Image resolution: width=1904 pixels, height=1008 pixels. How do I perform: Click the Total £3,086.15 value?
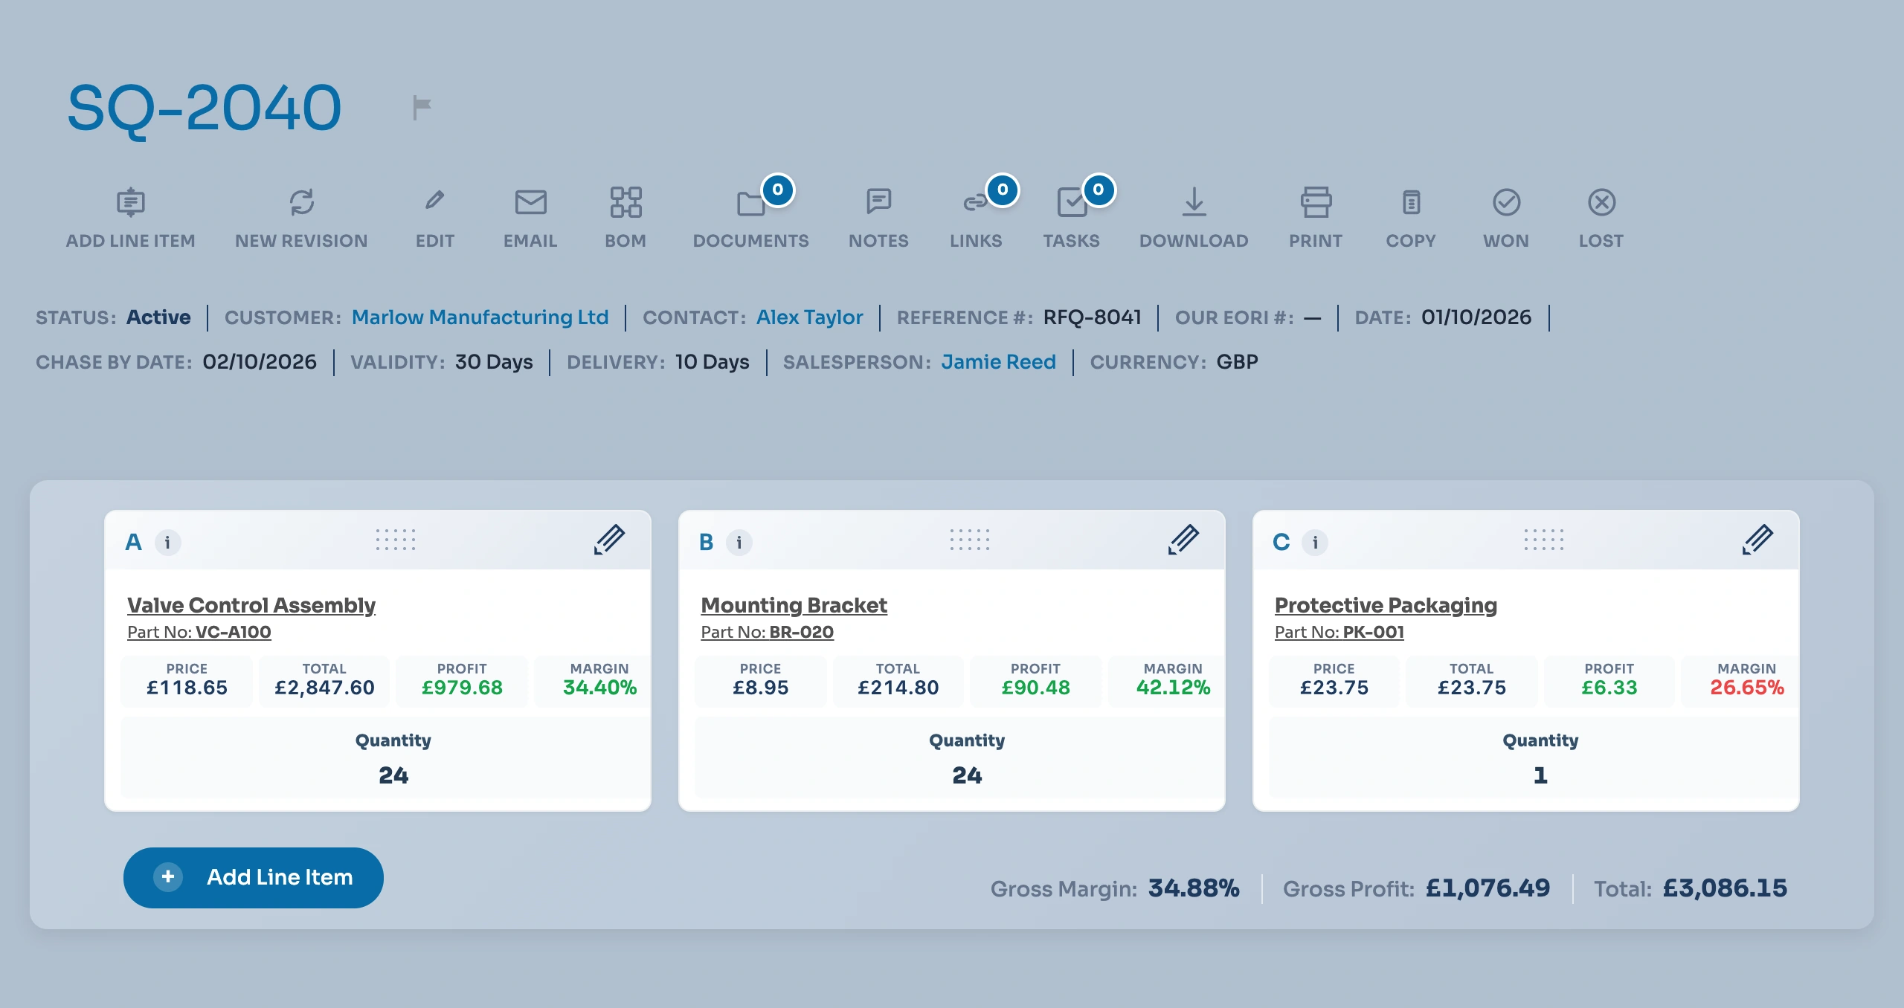click(1725, 888)
